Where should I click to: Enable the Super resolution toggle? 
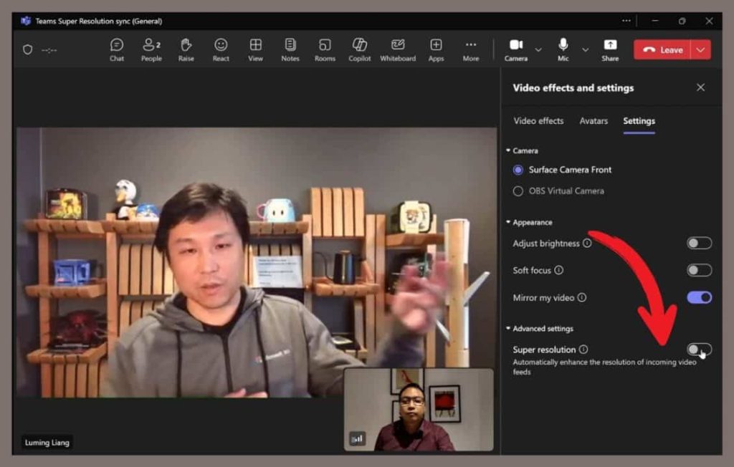pyautogui.click(x=699, y=350)
